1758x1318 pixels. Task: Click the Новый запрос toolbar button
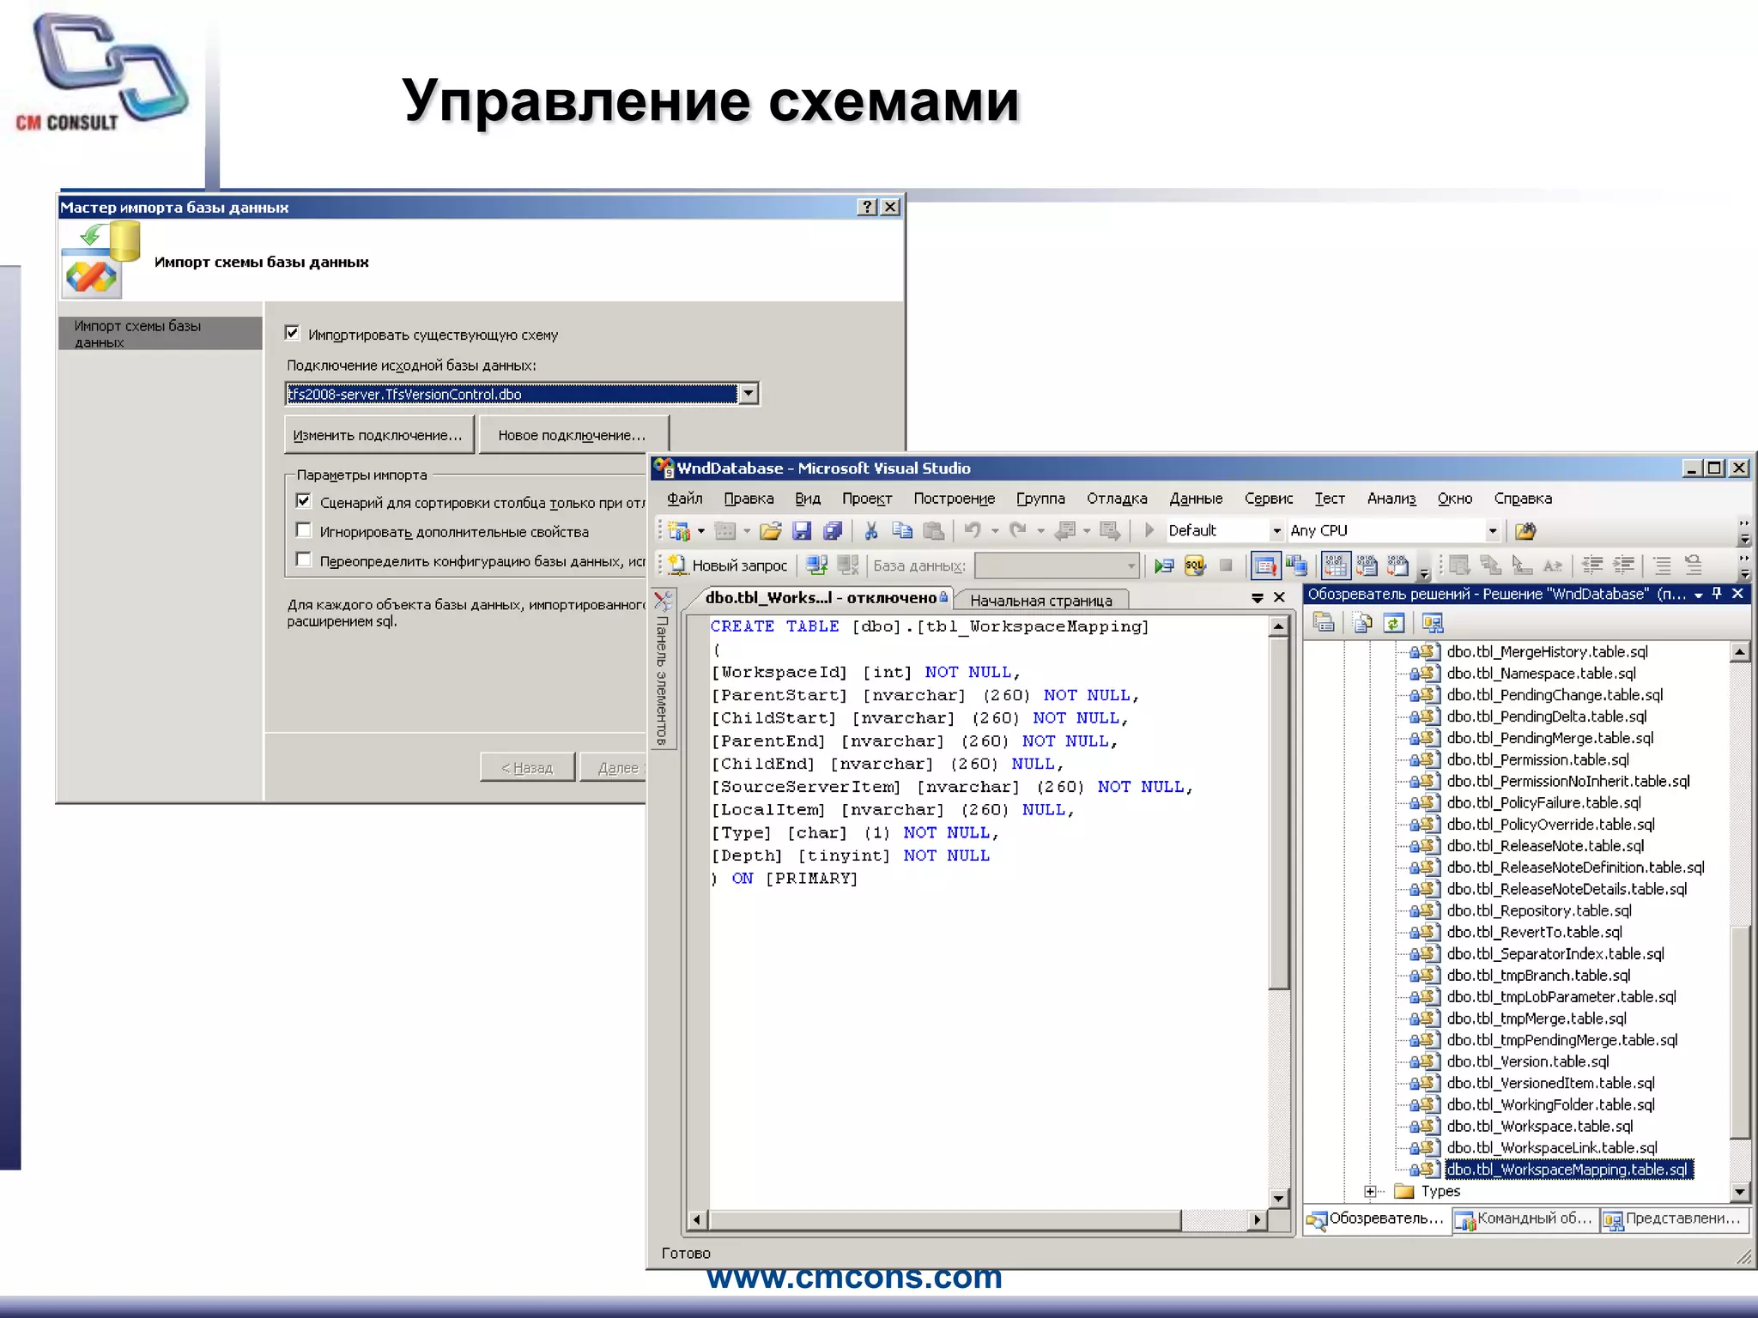click(x=728, y=565)
